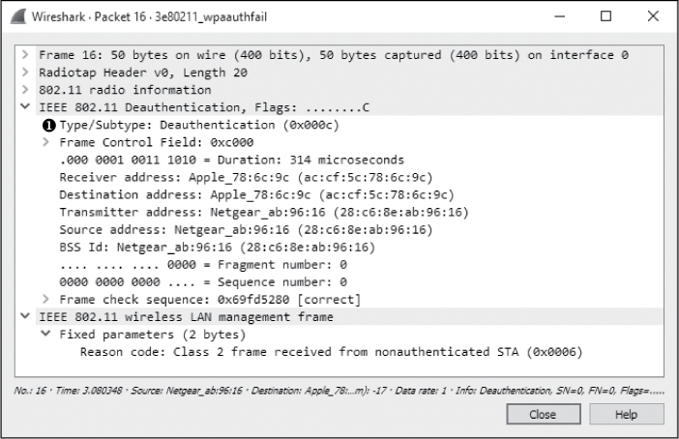
Task: Select the Reason code line
Action: [331, 351]
